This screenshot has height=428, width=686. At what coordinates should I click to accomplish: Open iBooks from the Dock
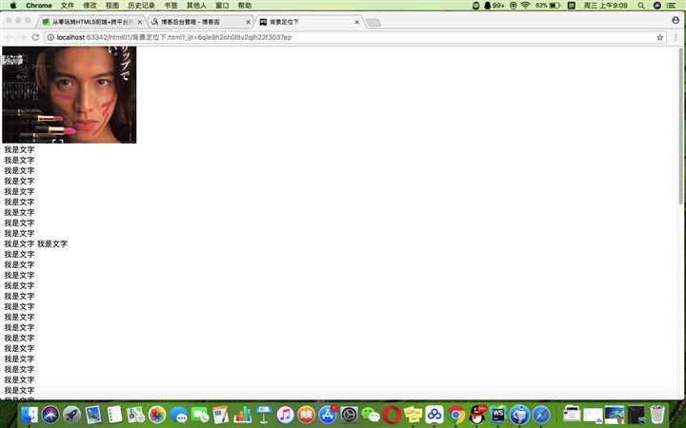[x=306, y=415]
